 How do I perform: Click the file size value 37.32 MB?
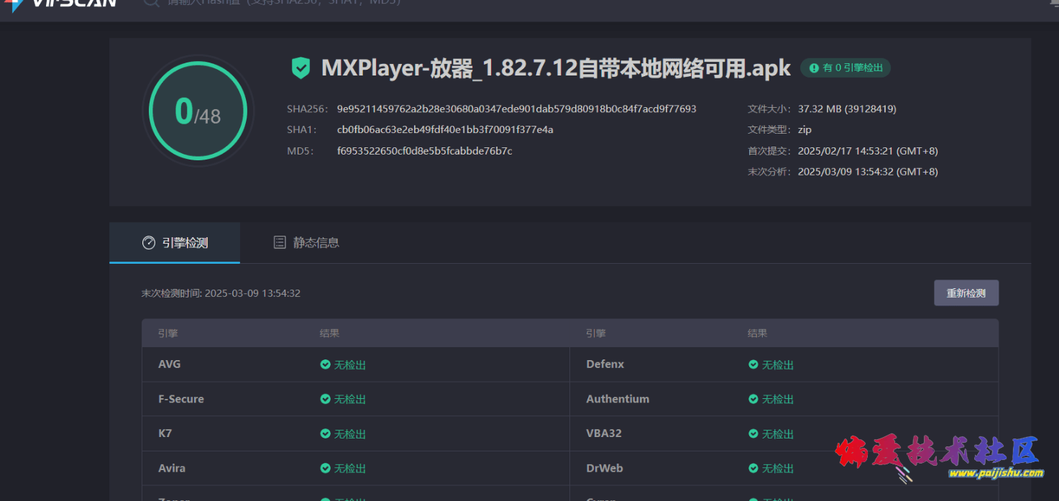pos(847,109)
